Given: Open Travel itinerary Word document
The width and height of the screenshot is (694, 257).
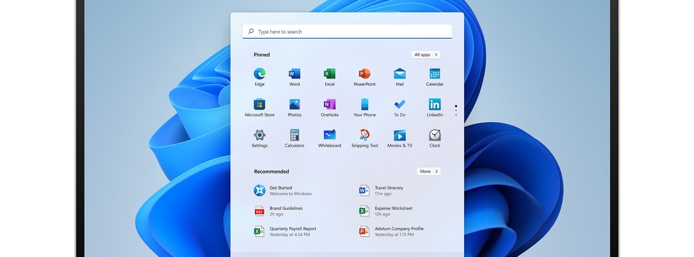Looking at the screenshot, I should tap(381, 191).
